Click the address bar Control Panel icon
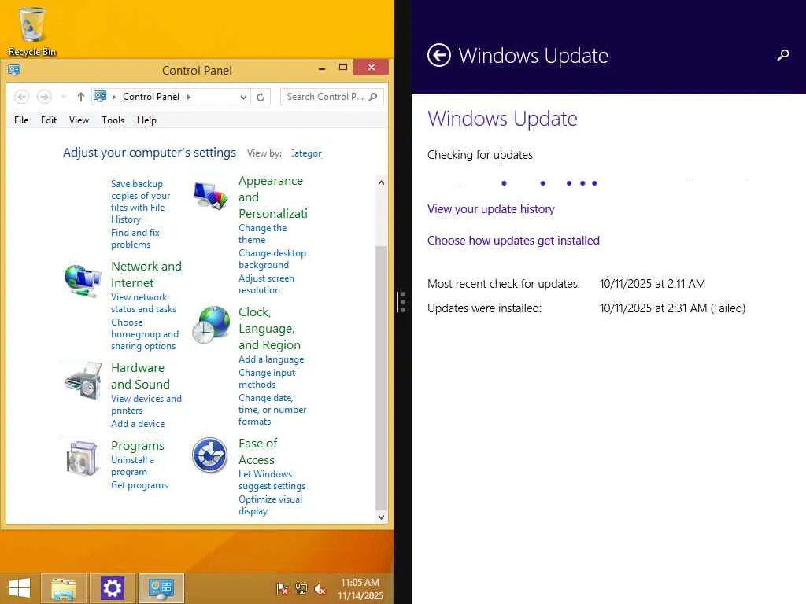The height and width of the screenshot is (604, 806). pos(100,96)
